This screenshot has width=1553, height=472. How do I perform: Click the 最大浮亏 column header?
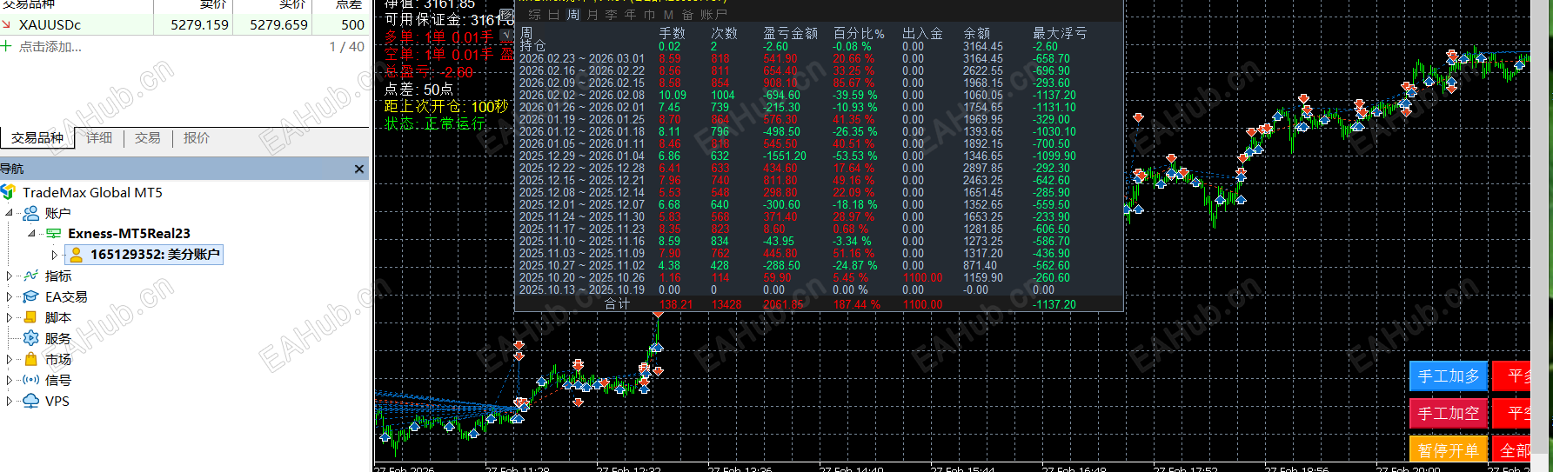coord(1060,33)
